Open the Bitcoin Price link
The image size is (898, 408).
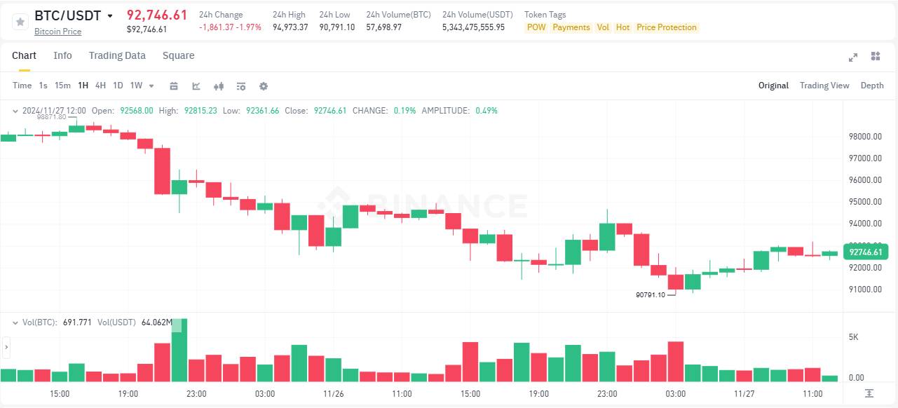click(57, 32)
